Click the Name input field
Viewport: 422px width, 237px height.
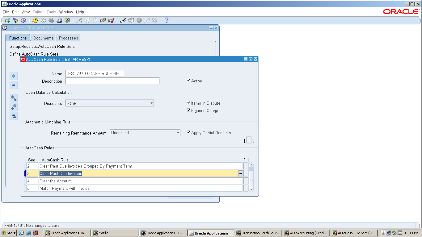coord(95,73)
